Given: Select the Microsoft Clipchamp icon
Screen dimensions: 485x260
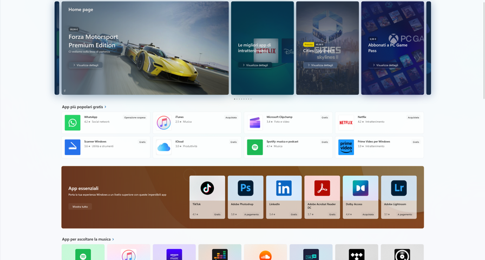Looking at the screenshot, I should coord(255,123).
